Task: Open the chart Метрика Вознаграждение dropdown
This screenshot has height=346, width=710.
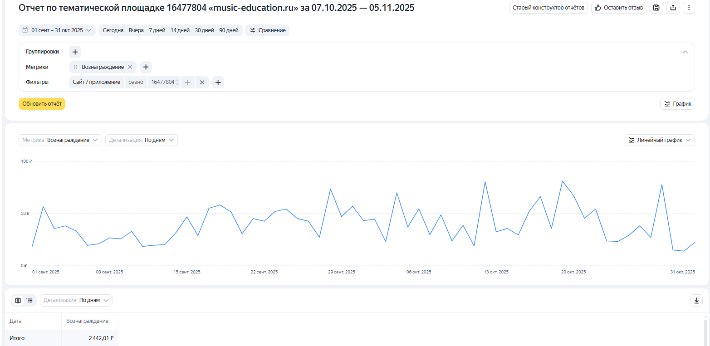Action: [60, 140]
